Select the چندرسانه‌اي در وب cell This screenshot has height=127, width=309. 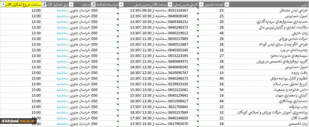[x=266, y=50]
